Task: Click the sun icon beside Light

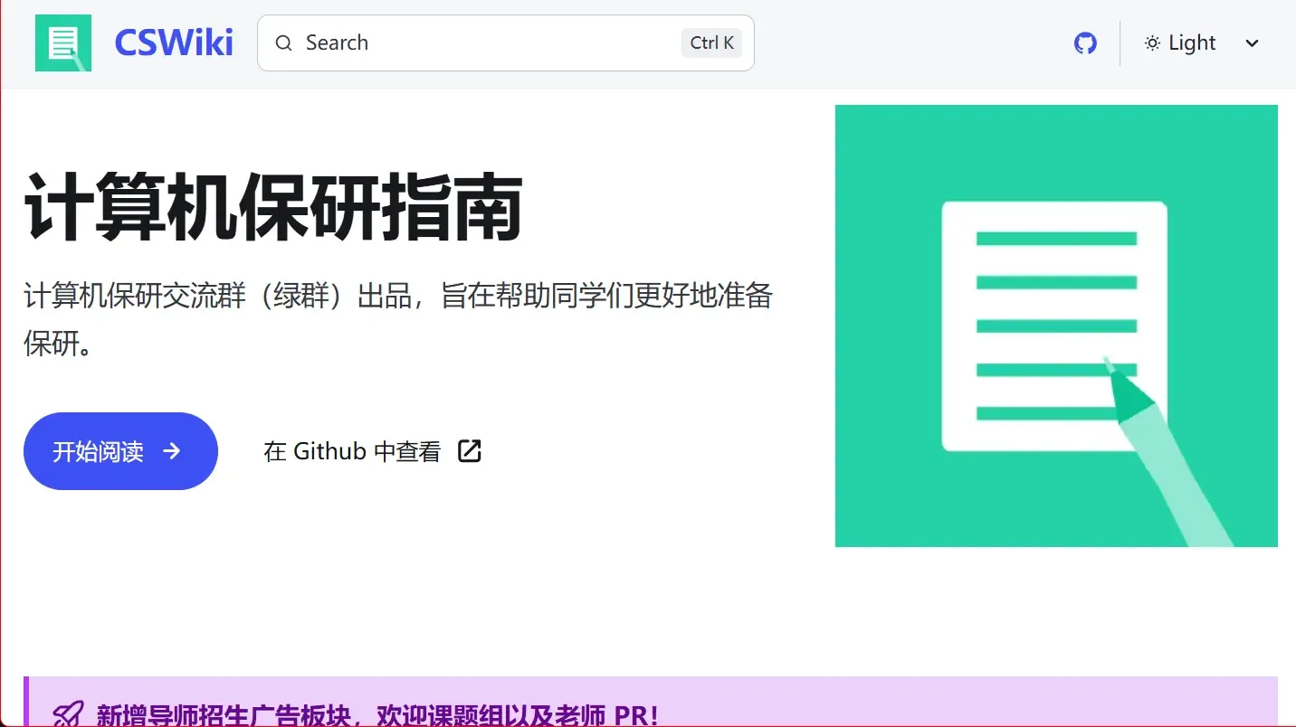Action: 1152,43
